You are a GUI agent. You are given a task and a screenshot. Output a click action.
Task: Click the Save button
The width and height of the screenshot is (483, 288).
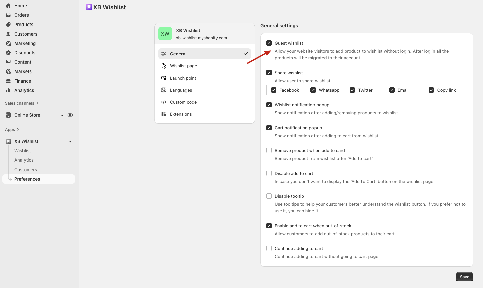point(464,276)
